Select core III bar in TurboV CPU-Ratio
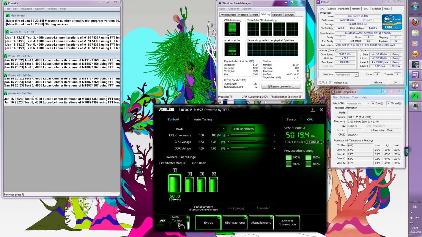422x237 pixels. point(201,184)
